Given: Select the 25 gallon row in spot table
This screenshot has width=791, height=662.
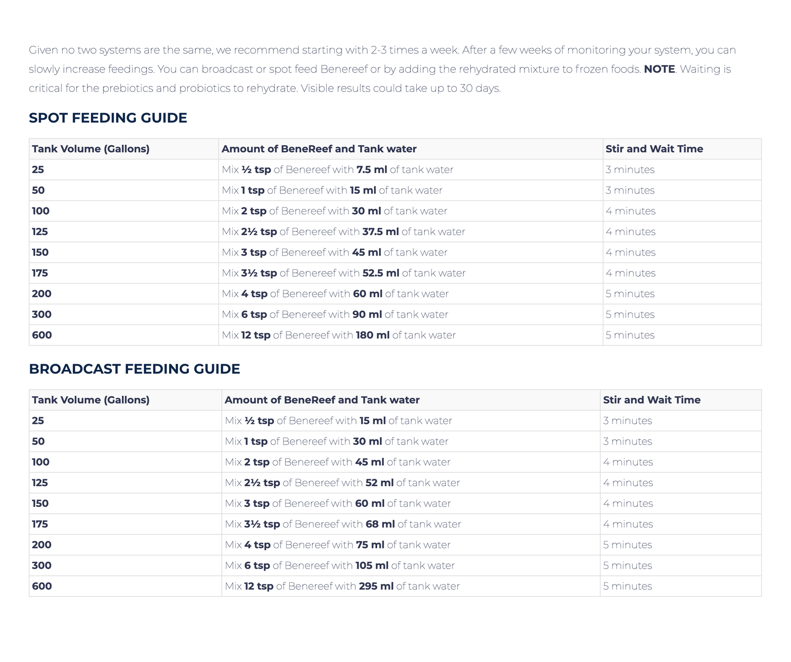Looking at the screenshot, I should (x=38, y=169).
